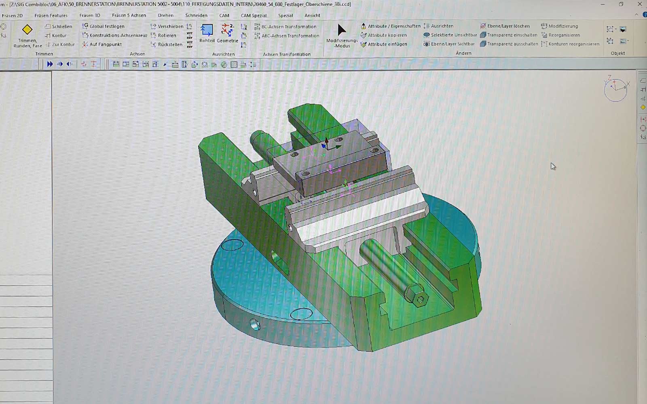Disable via Transparenz ausschalten
Image resolution: width=647 pixels, height=404 pixels.
pos(509,44)
